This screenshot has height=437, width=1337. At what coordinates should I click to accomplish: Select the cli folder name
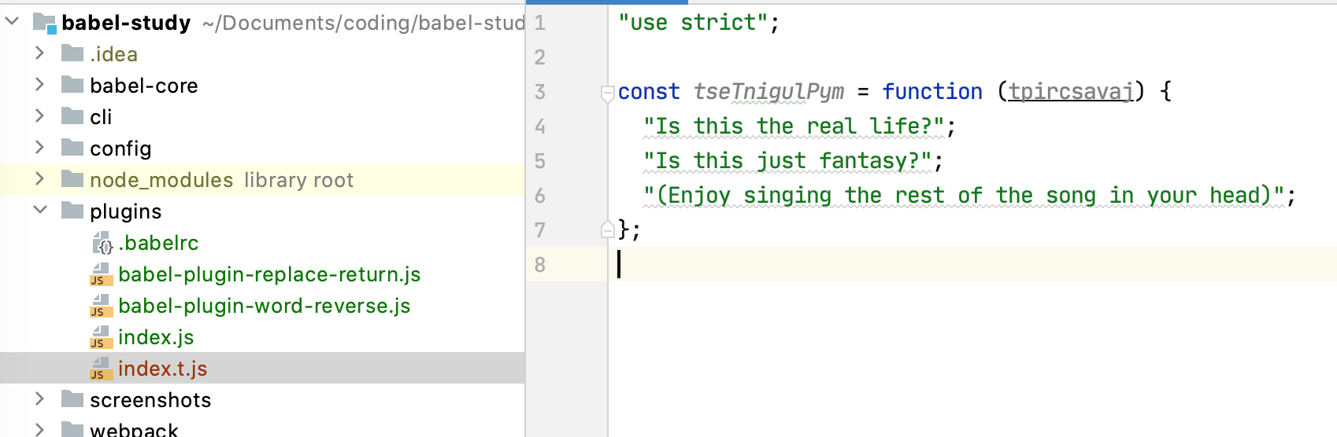coord(101,117)
